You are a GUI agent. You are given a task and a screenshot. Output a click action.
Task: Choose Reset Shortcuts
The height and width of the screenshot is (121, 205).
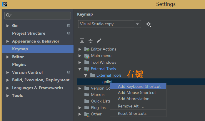pyautogui.click(x=138, y=113)
